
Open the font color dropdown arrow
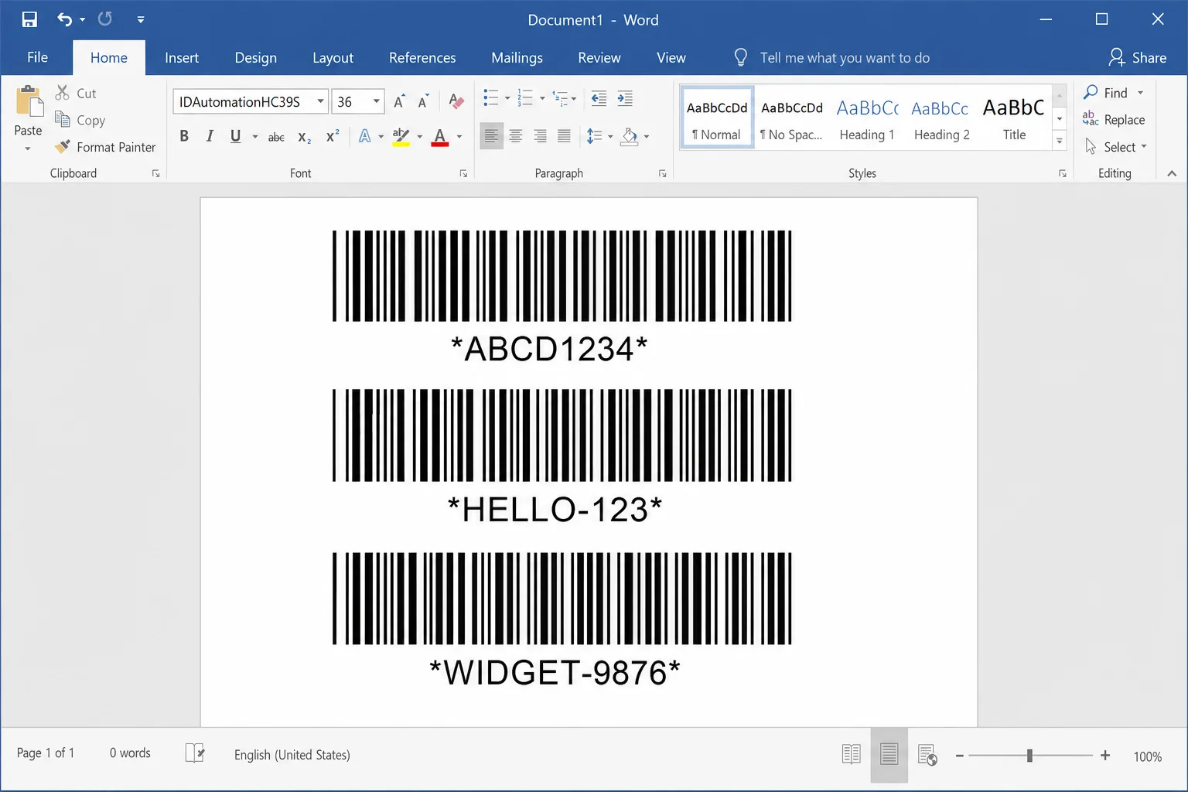point(459,137)
